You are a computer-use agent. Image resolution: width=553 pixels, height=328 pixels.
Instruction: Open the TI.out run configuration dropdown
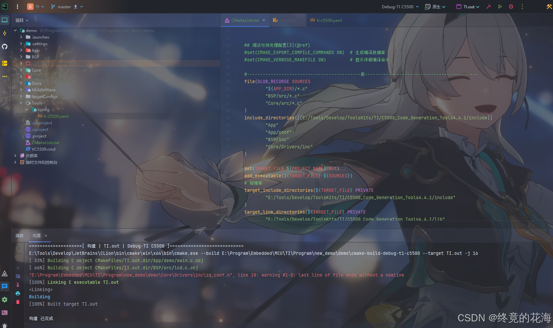[468, 7]
